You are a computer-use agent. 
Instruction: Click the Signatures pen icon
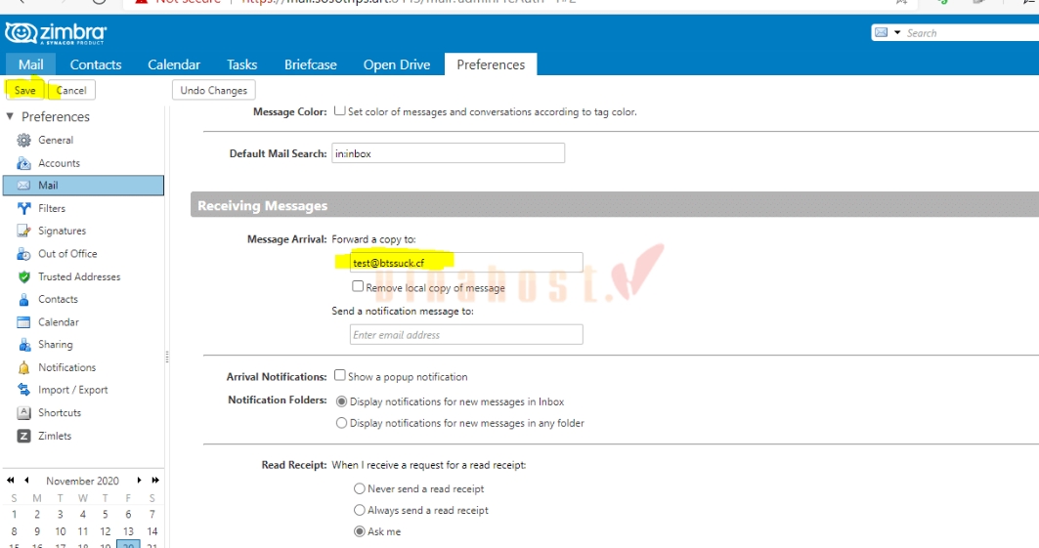click(23, 231)
